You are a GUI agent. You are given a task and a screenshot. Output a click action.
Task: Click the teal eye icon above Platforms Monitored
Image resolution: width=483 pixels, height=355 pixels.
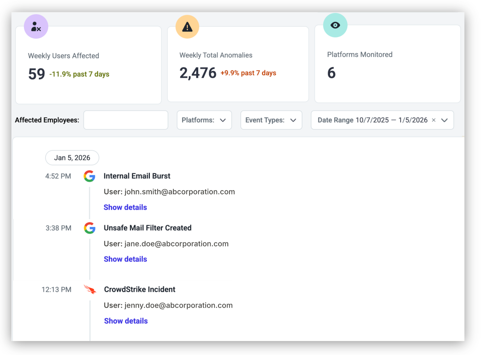pyautogui.click(x=335, y=25)
